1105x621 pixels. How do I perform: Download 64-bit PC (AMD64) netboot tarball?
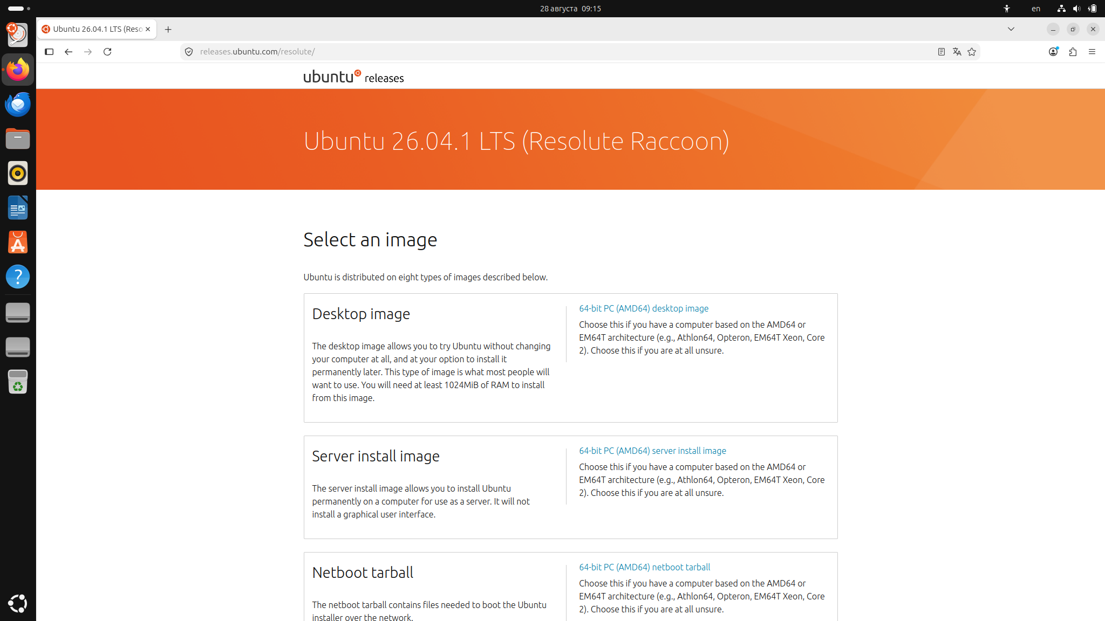click(x=644, y=567)
